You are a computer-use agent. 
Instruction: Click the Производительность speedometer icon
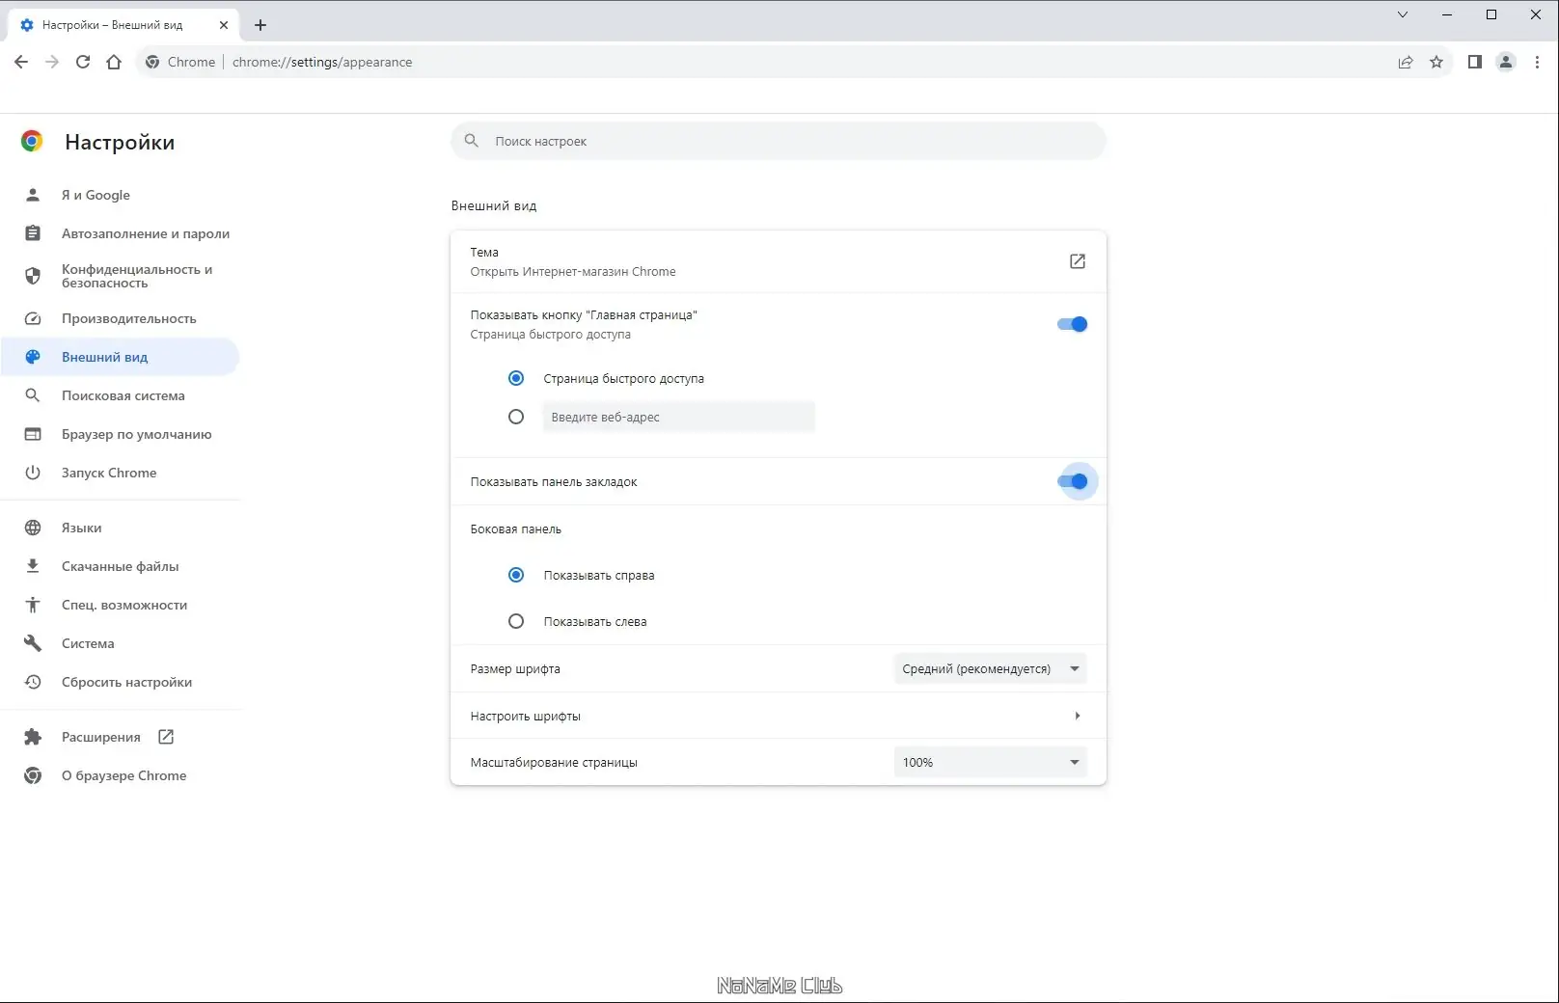pos(32,318)
